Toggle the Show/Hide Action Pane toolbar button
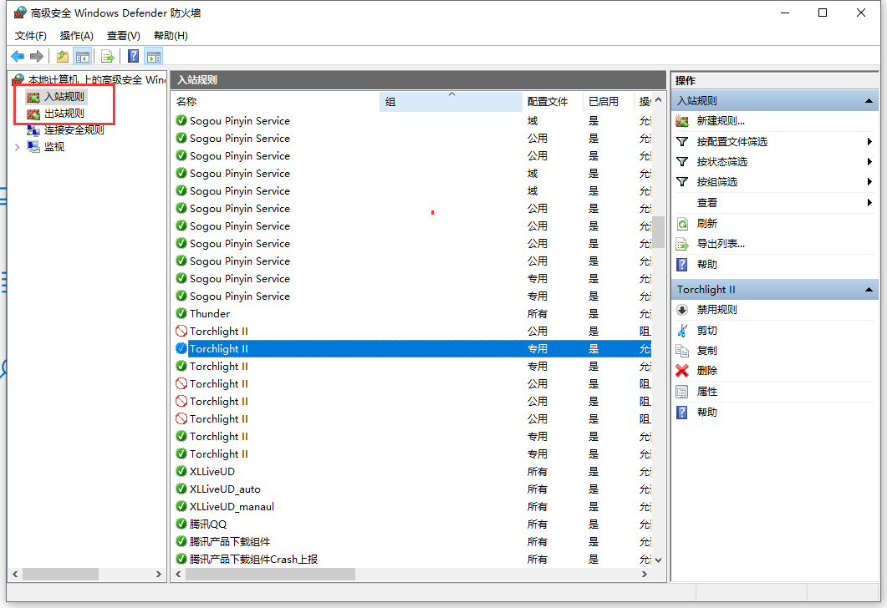The width and height of the screenshot is (887, 608). pos(153,56)
